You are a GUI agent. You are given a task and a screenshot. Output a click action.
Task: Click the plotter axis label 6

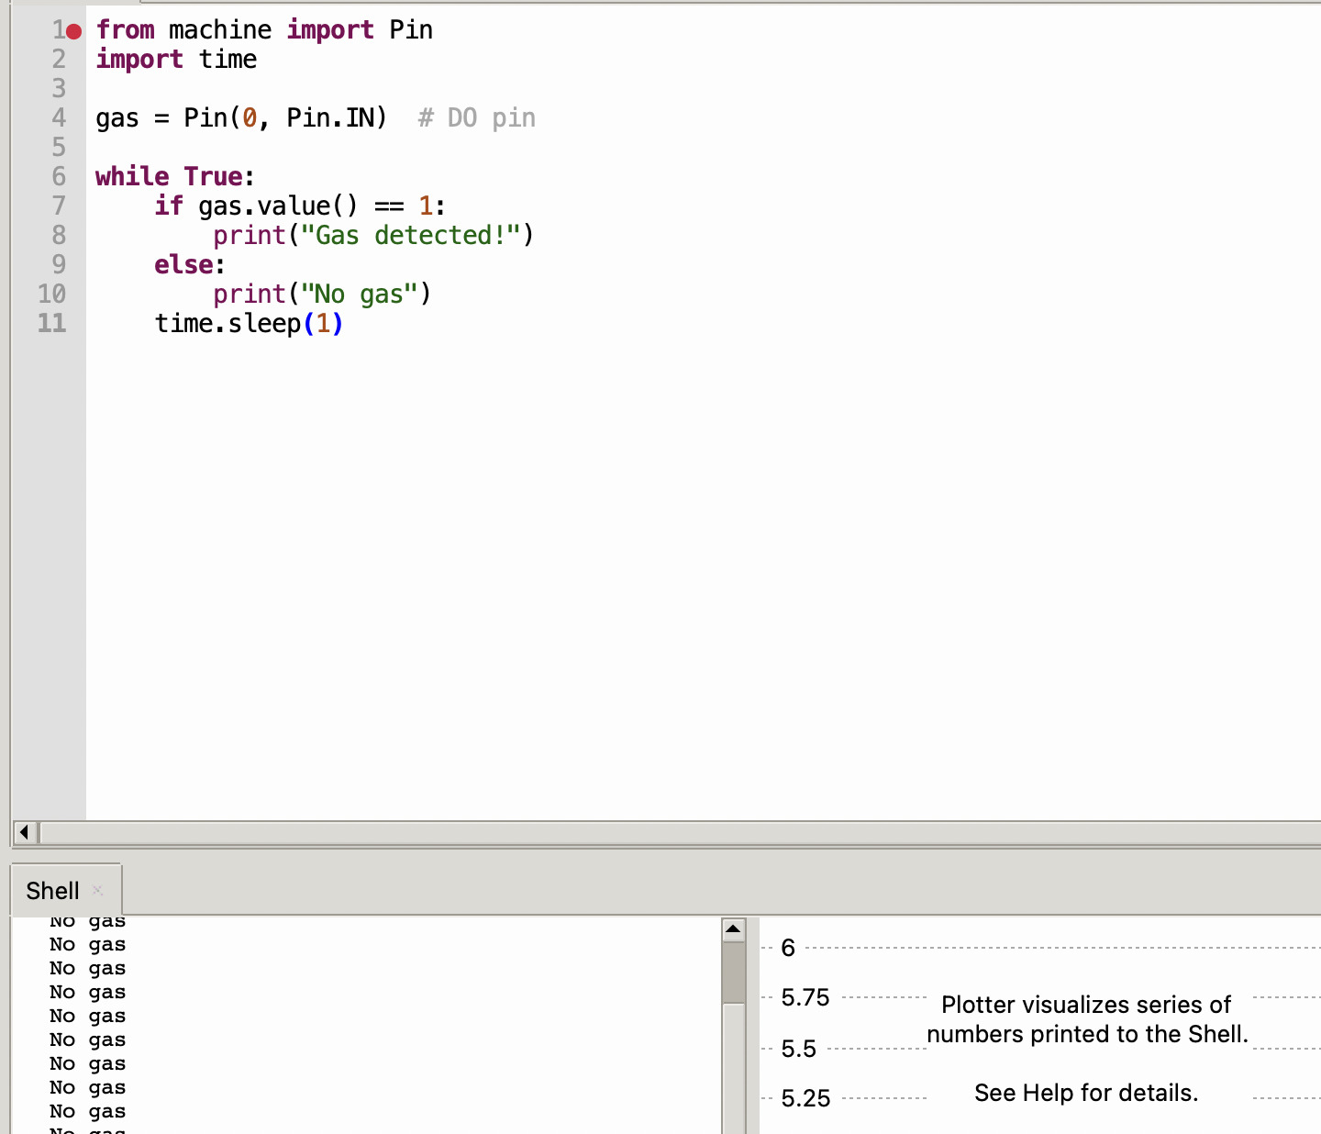[788, 948]
